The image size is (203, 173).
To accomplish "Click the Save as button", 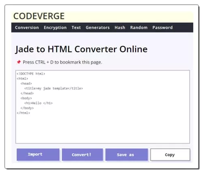I will (x=127, y=154).
